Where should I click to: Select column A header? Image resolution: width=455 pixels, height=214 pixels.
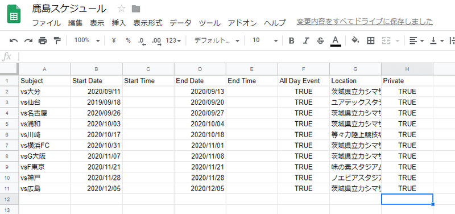tap(44, 69)
